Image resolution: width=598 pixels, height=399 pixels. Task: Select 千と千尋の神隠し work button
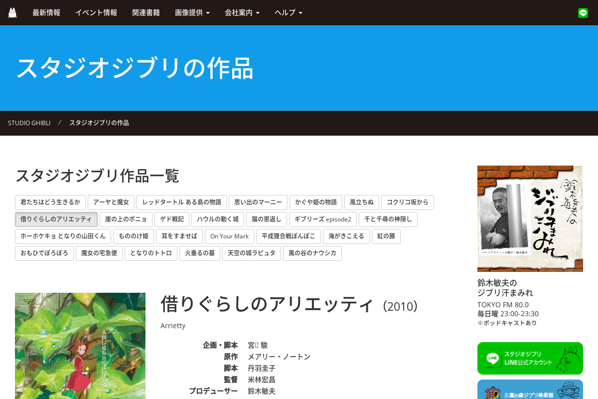pos(388,219)
